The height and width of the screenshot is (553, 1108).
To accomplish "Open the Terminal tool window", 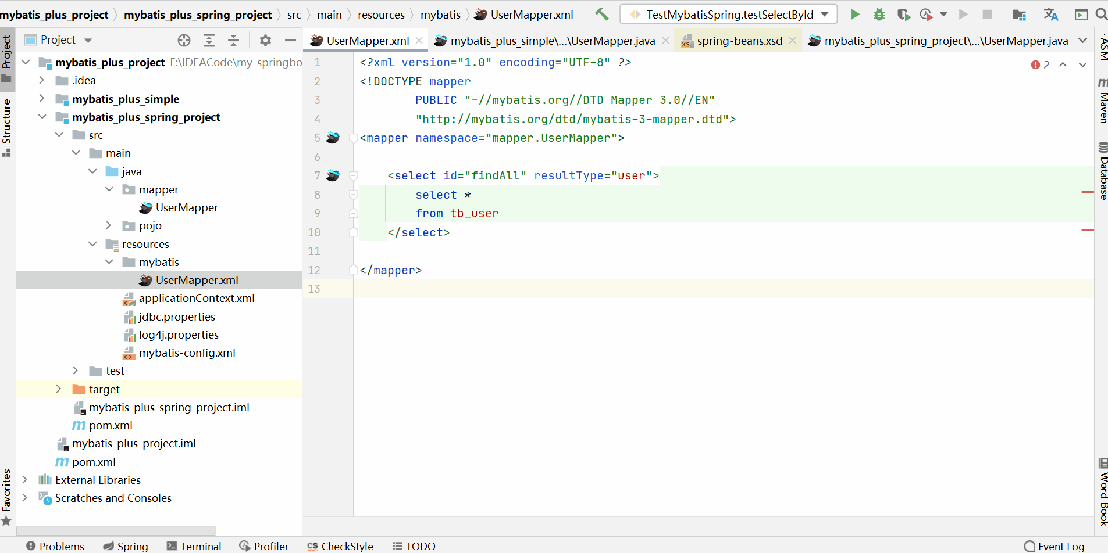I will tap(194, 546).
